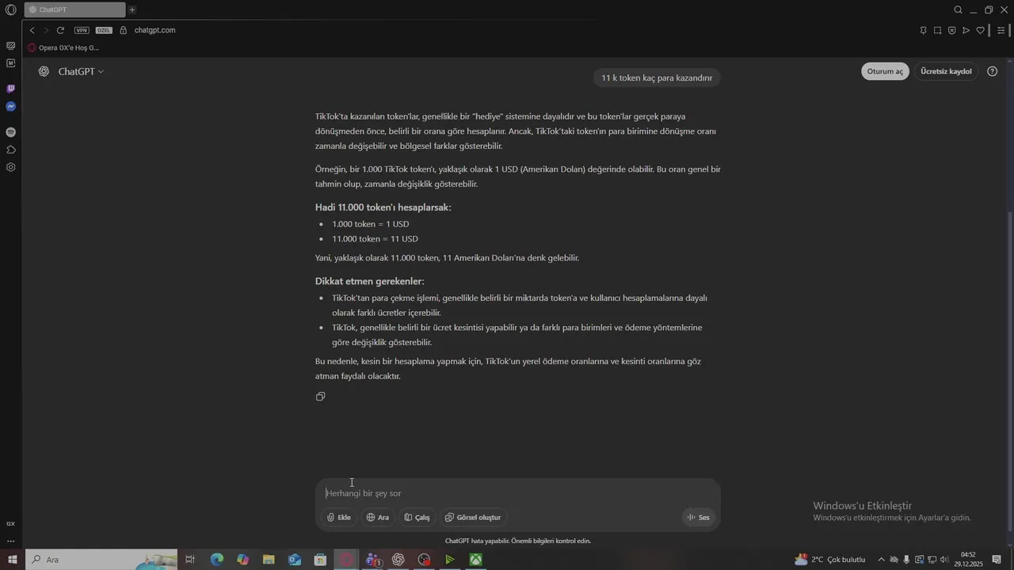Click the ÖZEL private mode badge
The image size is (1014, 570).
[105, 30]
